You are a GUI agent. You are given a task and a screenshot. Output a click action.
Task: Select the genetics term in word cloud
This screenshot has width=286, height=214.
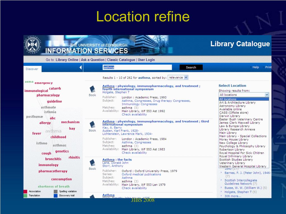62,151
